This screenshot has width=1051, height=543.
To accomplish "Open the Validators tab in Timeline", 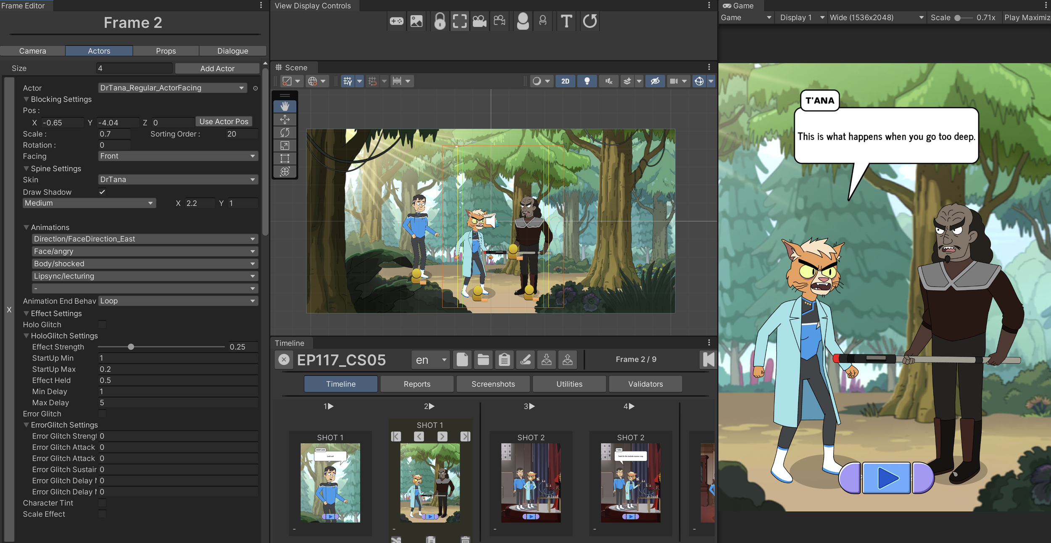I will click(645, 384).
